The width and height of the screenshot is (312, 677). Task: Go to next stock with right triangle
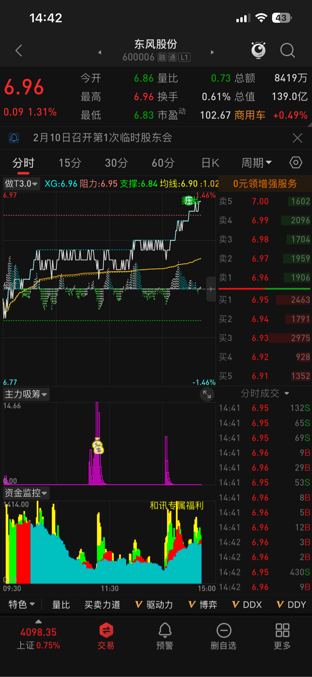coord(212,52)
